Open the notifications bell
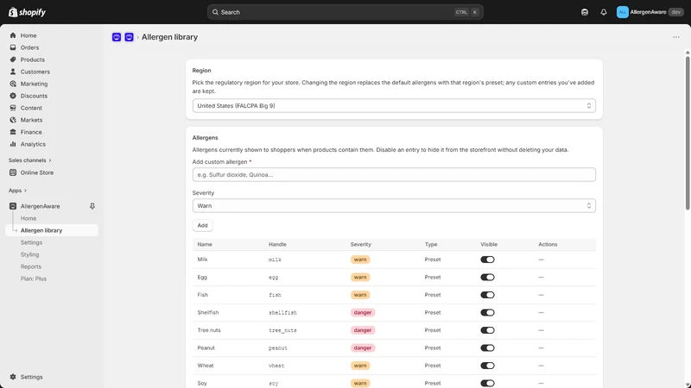The width and height of the screenshot is (691, 388). [603, 12]
